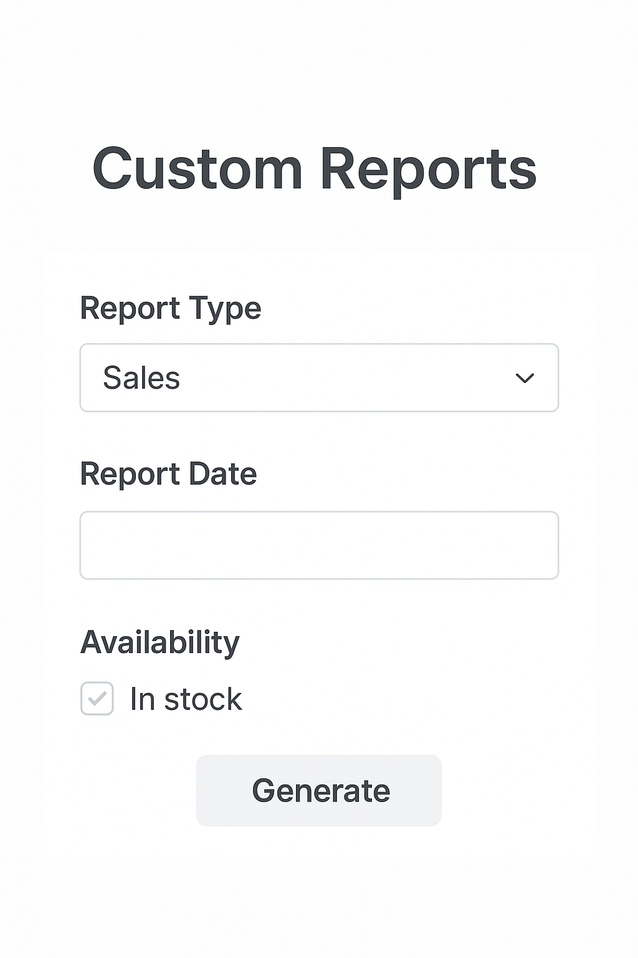Click the Report Type field label
638x958 pixels.
point(170,308)
